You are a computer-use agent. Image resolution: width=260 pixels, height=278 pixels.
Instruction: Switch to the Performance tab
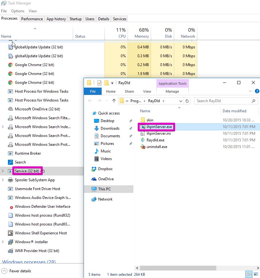point(32,19)
